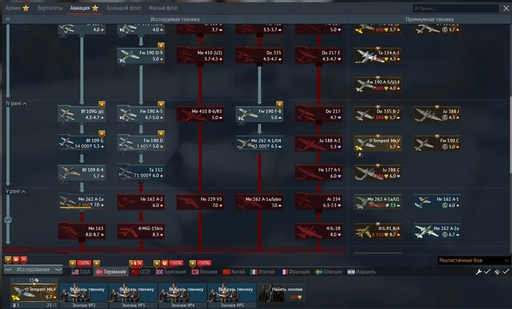This screenshot has width=512, height=309.
Task: Select the premium Do 335 B-2
Action: (x=378, y=114)
